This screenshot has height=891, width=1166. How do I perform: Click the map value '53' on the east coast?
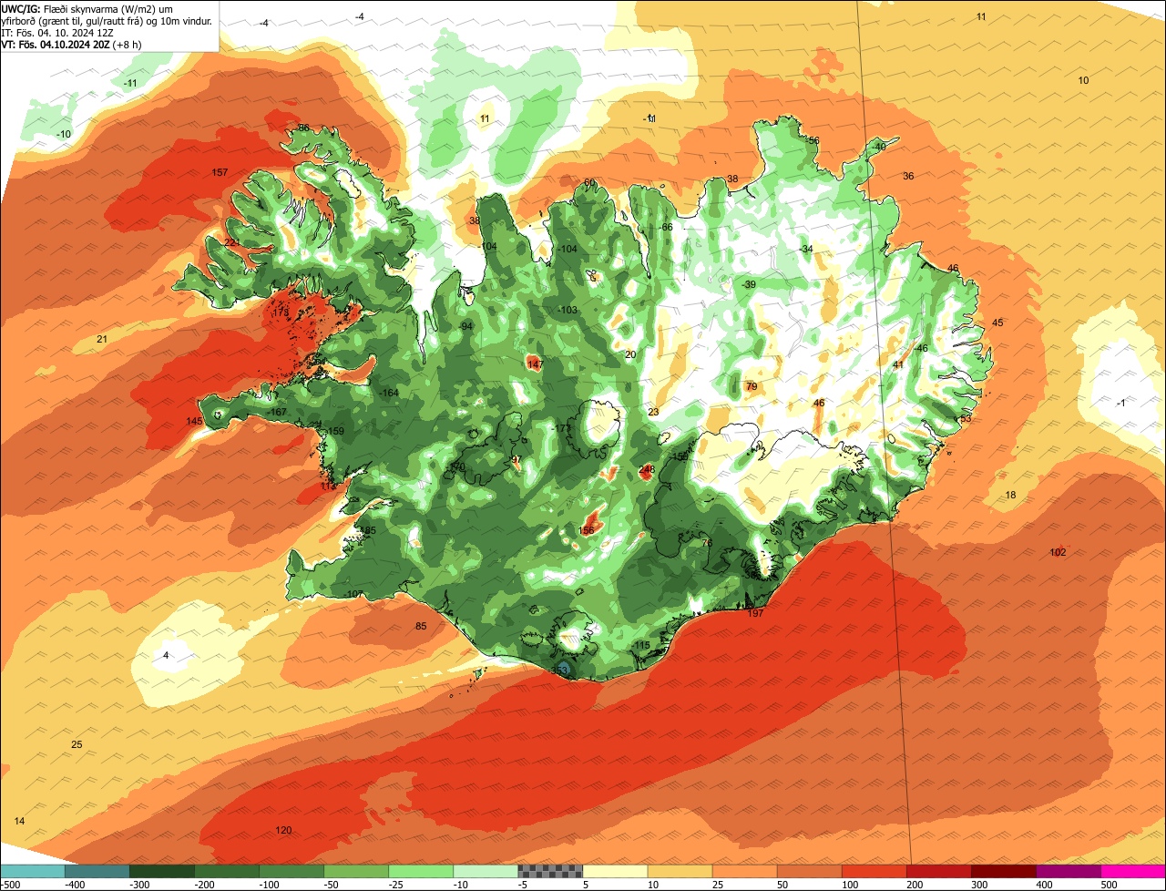click(966, 419)
